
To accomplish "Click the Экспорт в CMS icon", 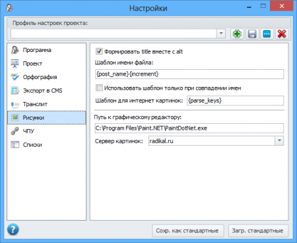I will click(15, 90).
